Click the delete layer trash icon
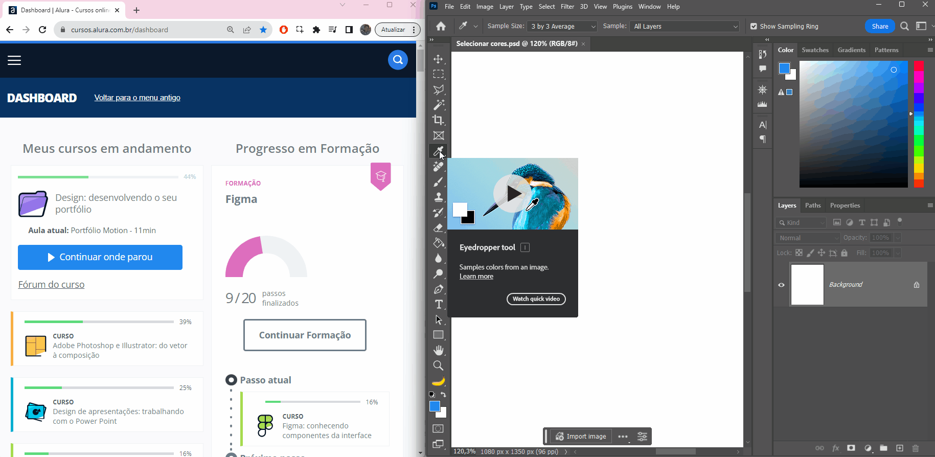The width and height of the screenshot is (935, 457). point(916,448)
